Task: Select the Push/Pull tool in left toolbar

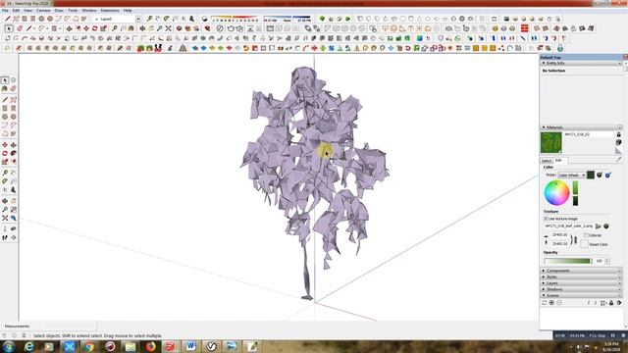Action: (x=13, y=145)
